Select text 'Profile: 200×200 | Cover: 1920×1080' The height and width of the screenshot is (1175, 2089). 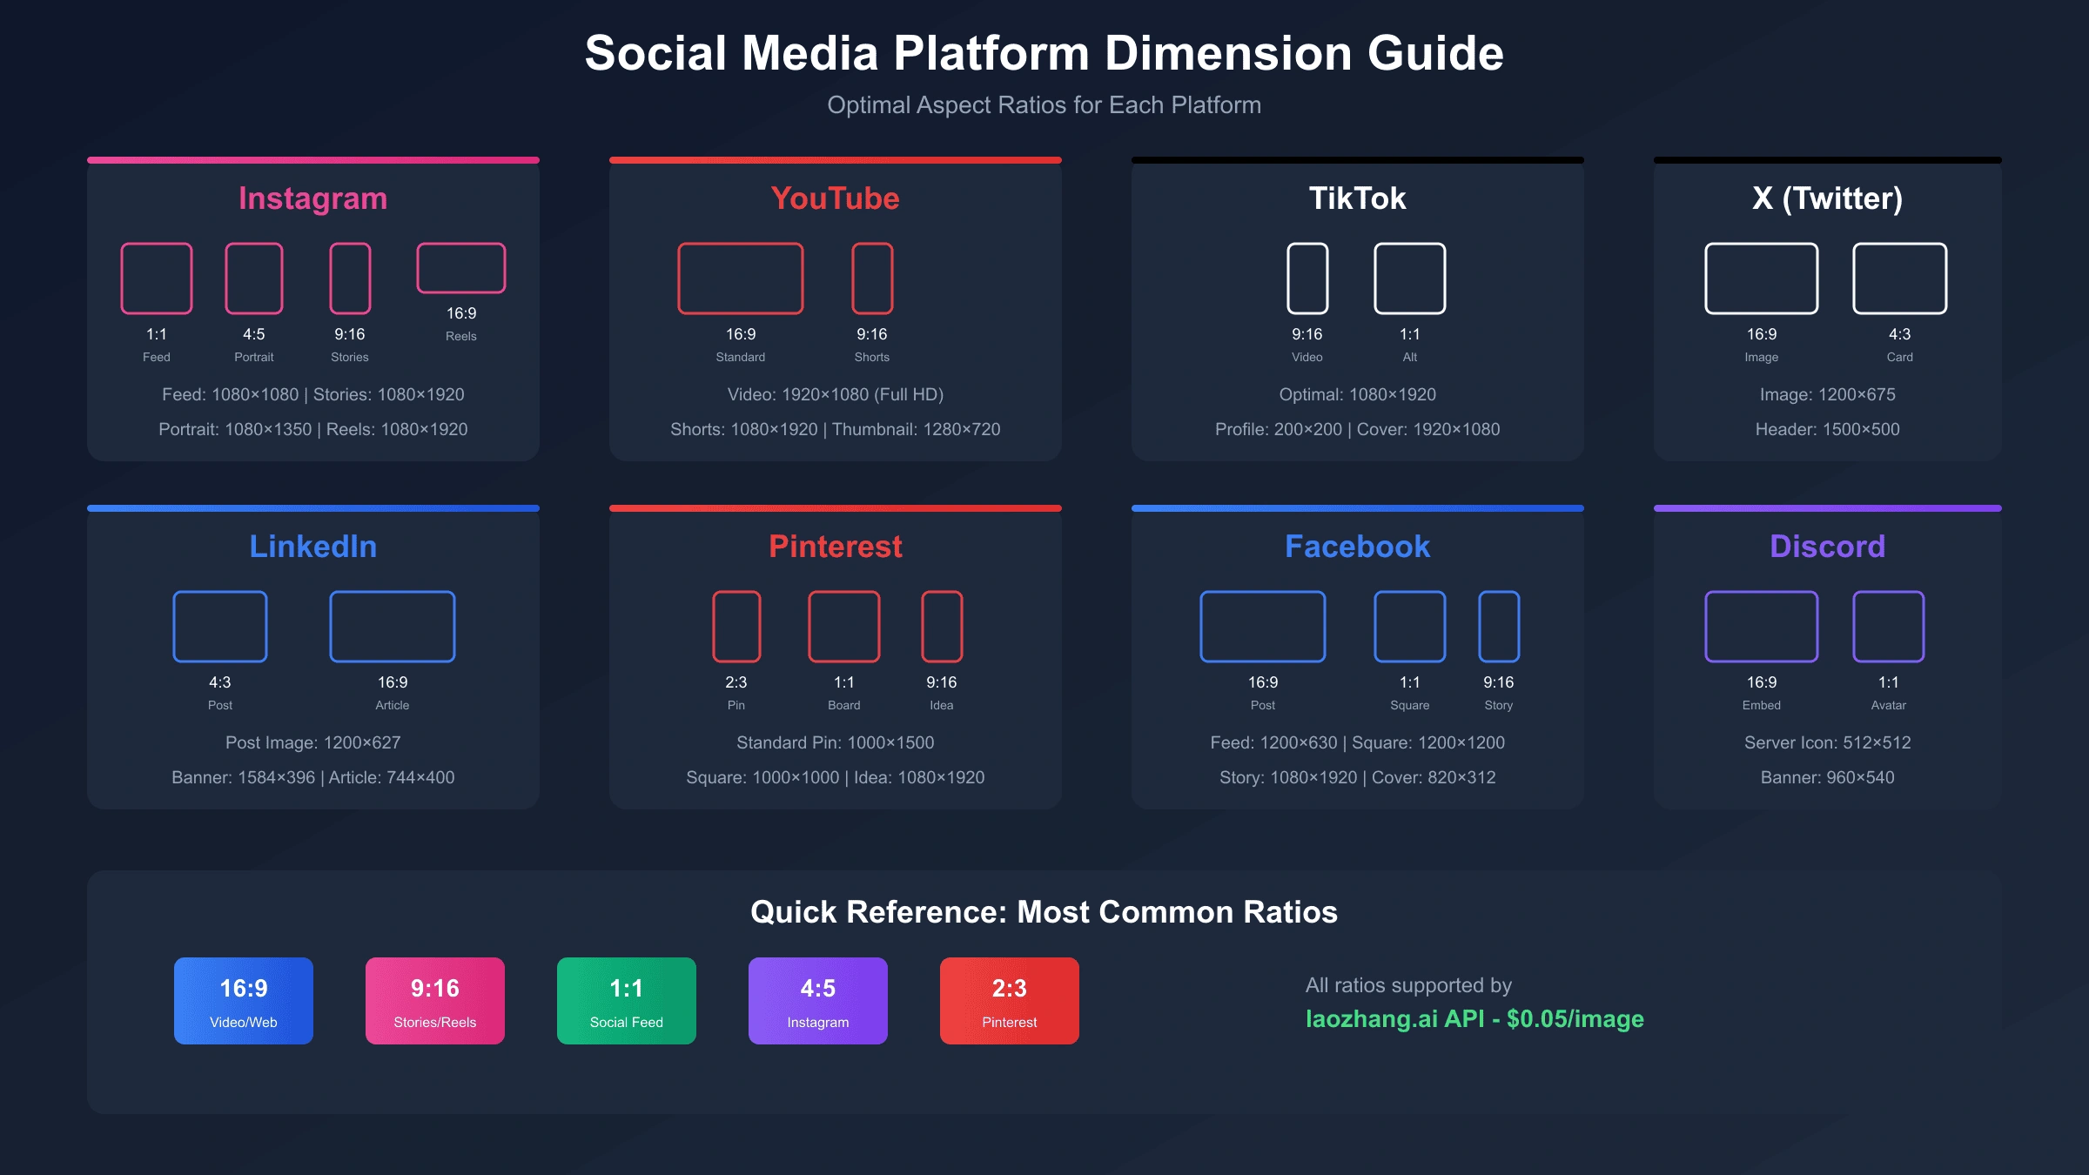1358,429
